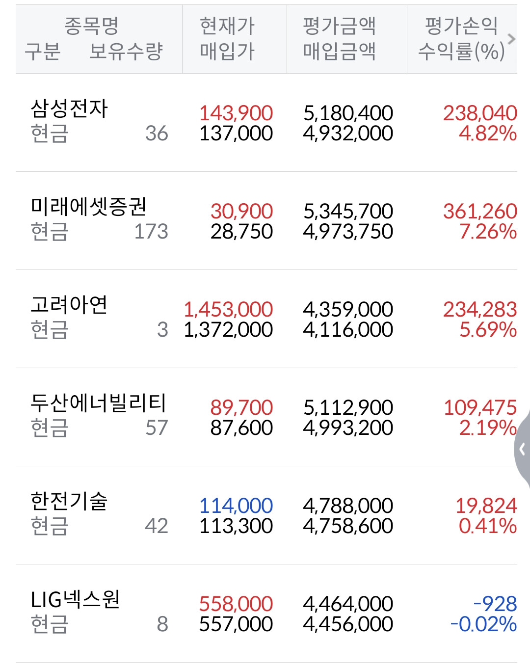Image resolution: width=530 pixels, height=669 pixels.
Task: Sort by 종목명 column header
Action: tap(92, 26)
